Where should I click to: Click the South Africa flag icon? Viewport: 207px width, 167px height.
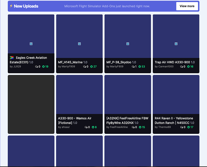(12, 58)
